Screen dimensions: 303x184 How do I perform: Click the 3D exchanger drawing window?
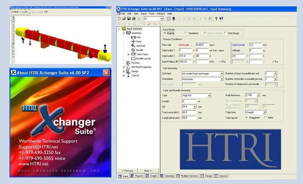point(61,35)
